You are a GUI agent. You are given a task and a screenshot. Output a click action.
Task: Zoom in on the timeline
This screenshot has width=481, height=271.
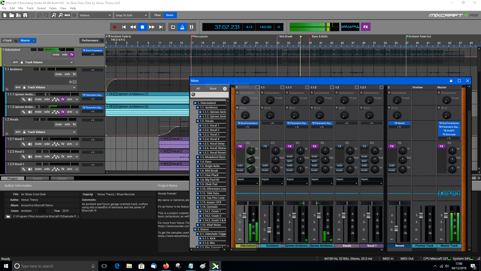click(54, 15)
